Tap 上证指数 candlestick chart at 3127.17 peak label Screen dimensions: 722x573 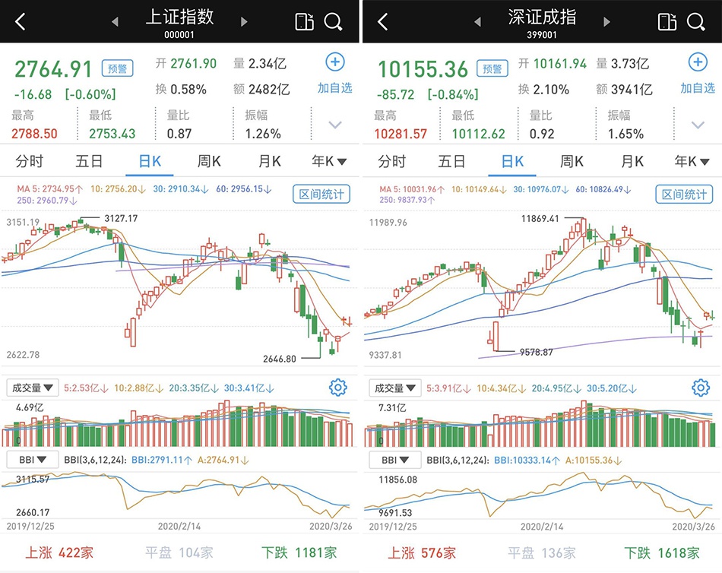click(121, 218)
